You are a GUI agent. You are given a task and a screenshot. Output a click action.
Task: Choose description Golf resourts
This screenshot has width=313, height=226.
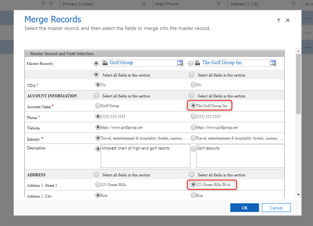[193, 149]
